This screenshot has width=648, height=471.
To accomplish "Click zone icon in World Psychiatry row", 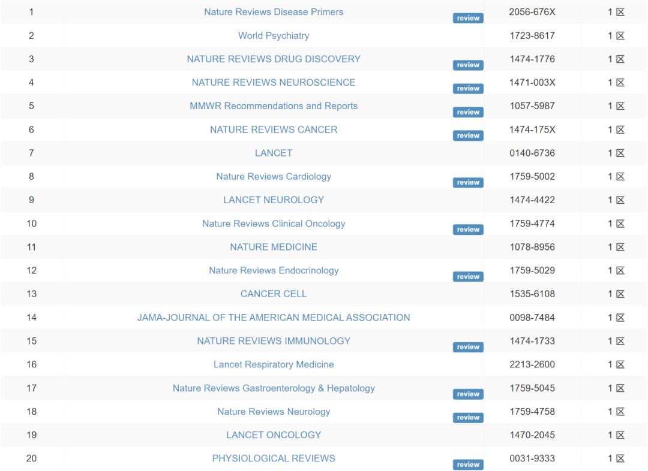I will click(620, 35).
